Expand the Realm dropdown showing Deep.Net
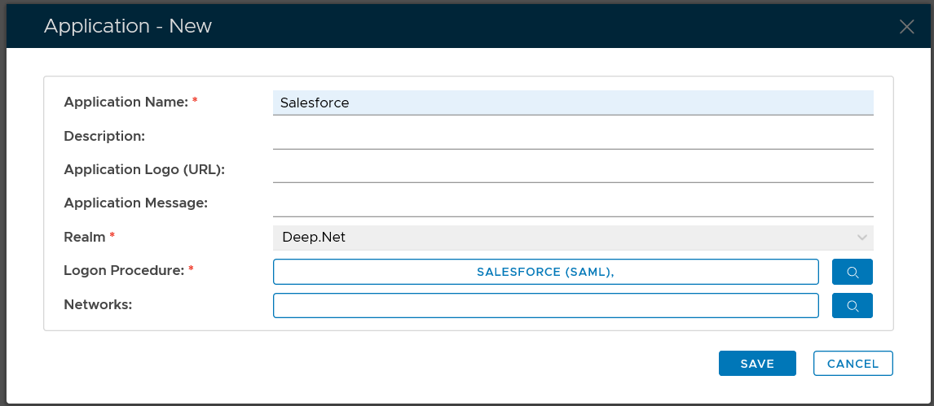934x406 pixels. coord(572,238)
